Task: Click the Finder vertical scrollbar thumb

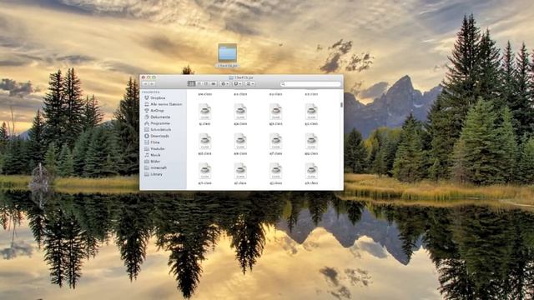Action: point(341,105)
